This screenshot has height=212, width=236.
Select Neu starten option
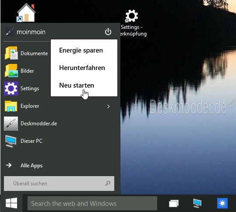(77, 85)
